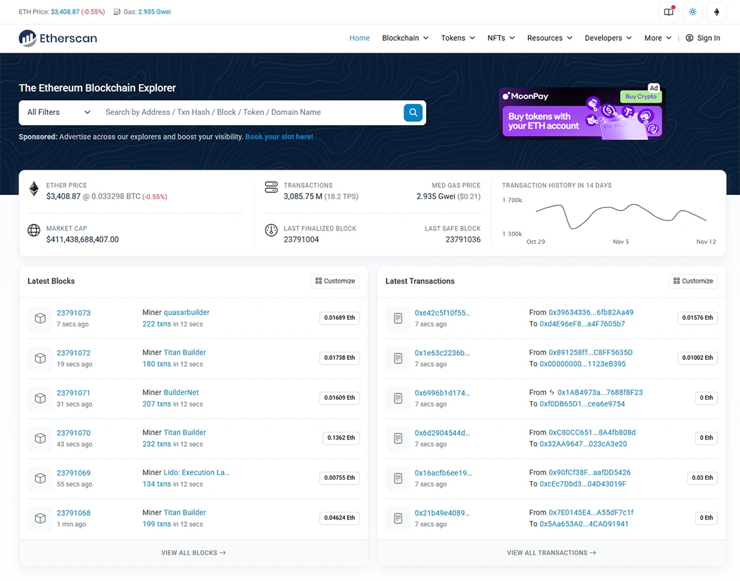Image resolution: width=740 pixels, height=581 pixels.
Task: Click the Etherscan logo
Action: point(58,38)
